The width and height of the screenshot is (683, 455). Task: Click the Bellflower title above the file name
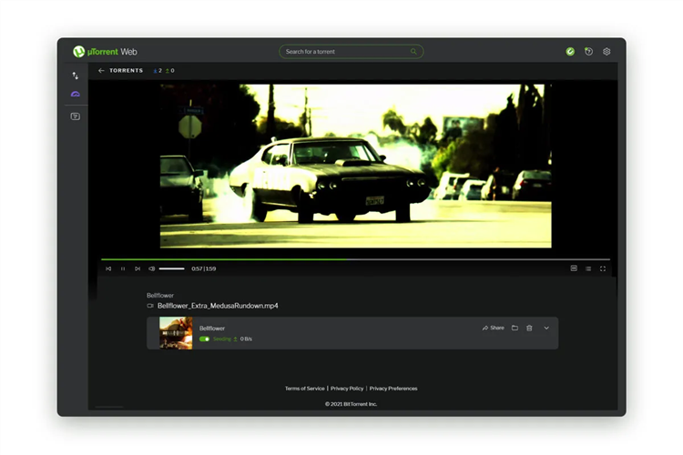160,295
